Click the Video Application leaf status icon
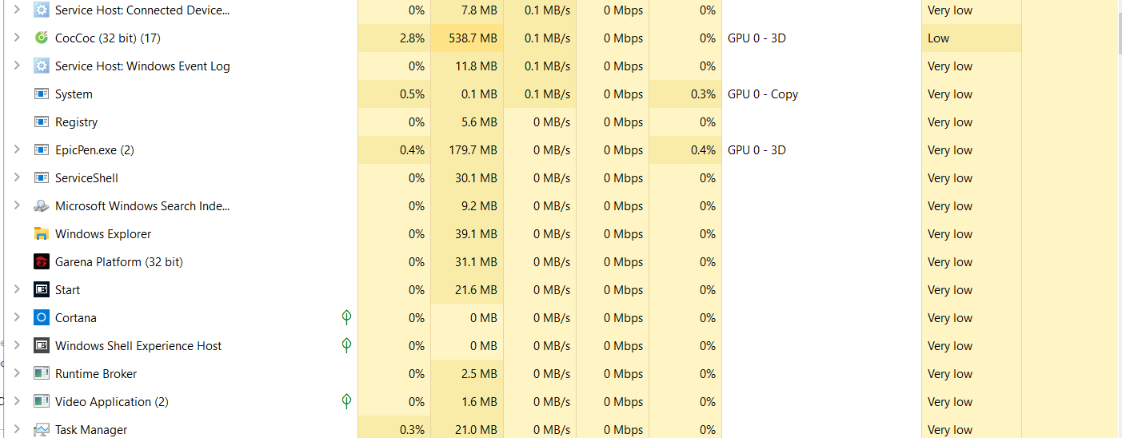The width and height of the screenshot is (1122, 438). [x=346, y=401]
